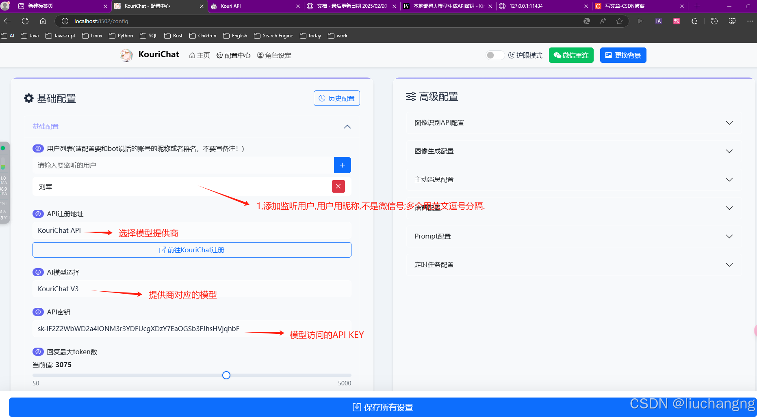Click the browser back arrow
Viewport: 757px width, 417px height.
tap(7, 21)
